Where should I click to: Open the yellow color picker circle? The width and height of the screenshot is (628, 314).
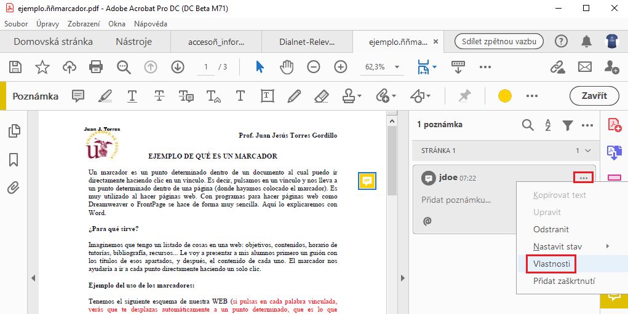tap(505, 96)
